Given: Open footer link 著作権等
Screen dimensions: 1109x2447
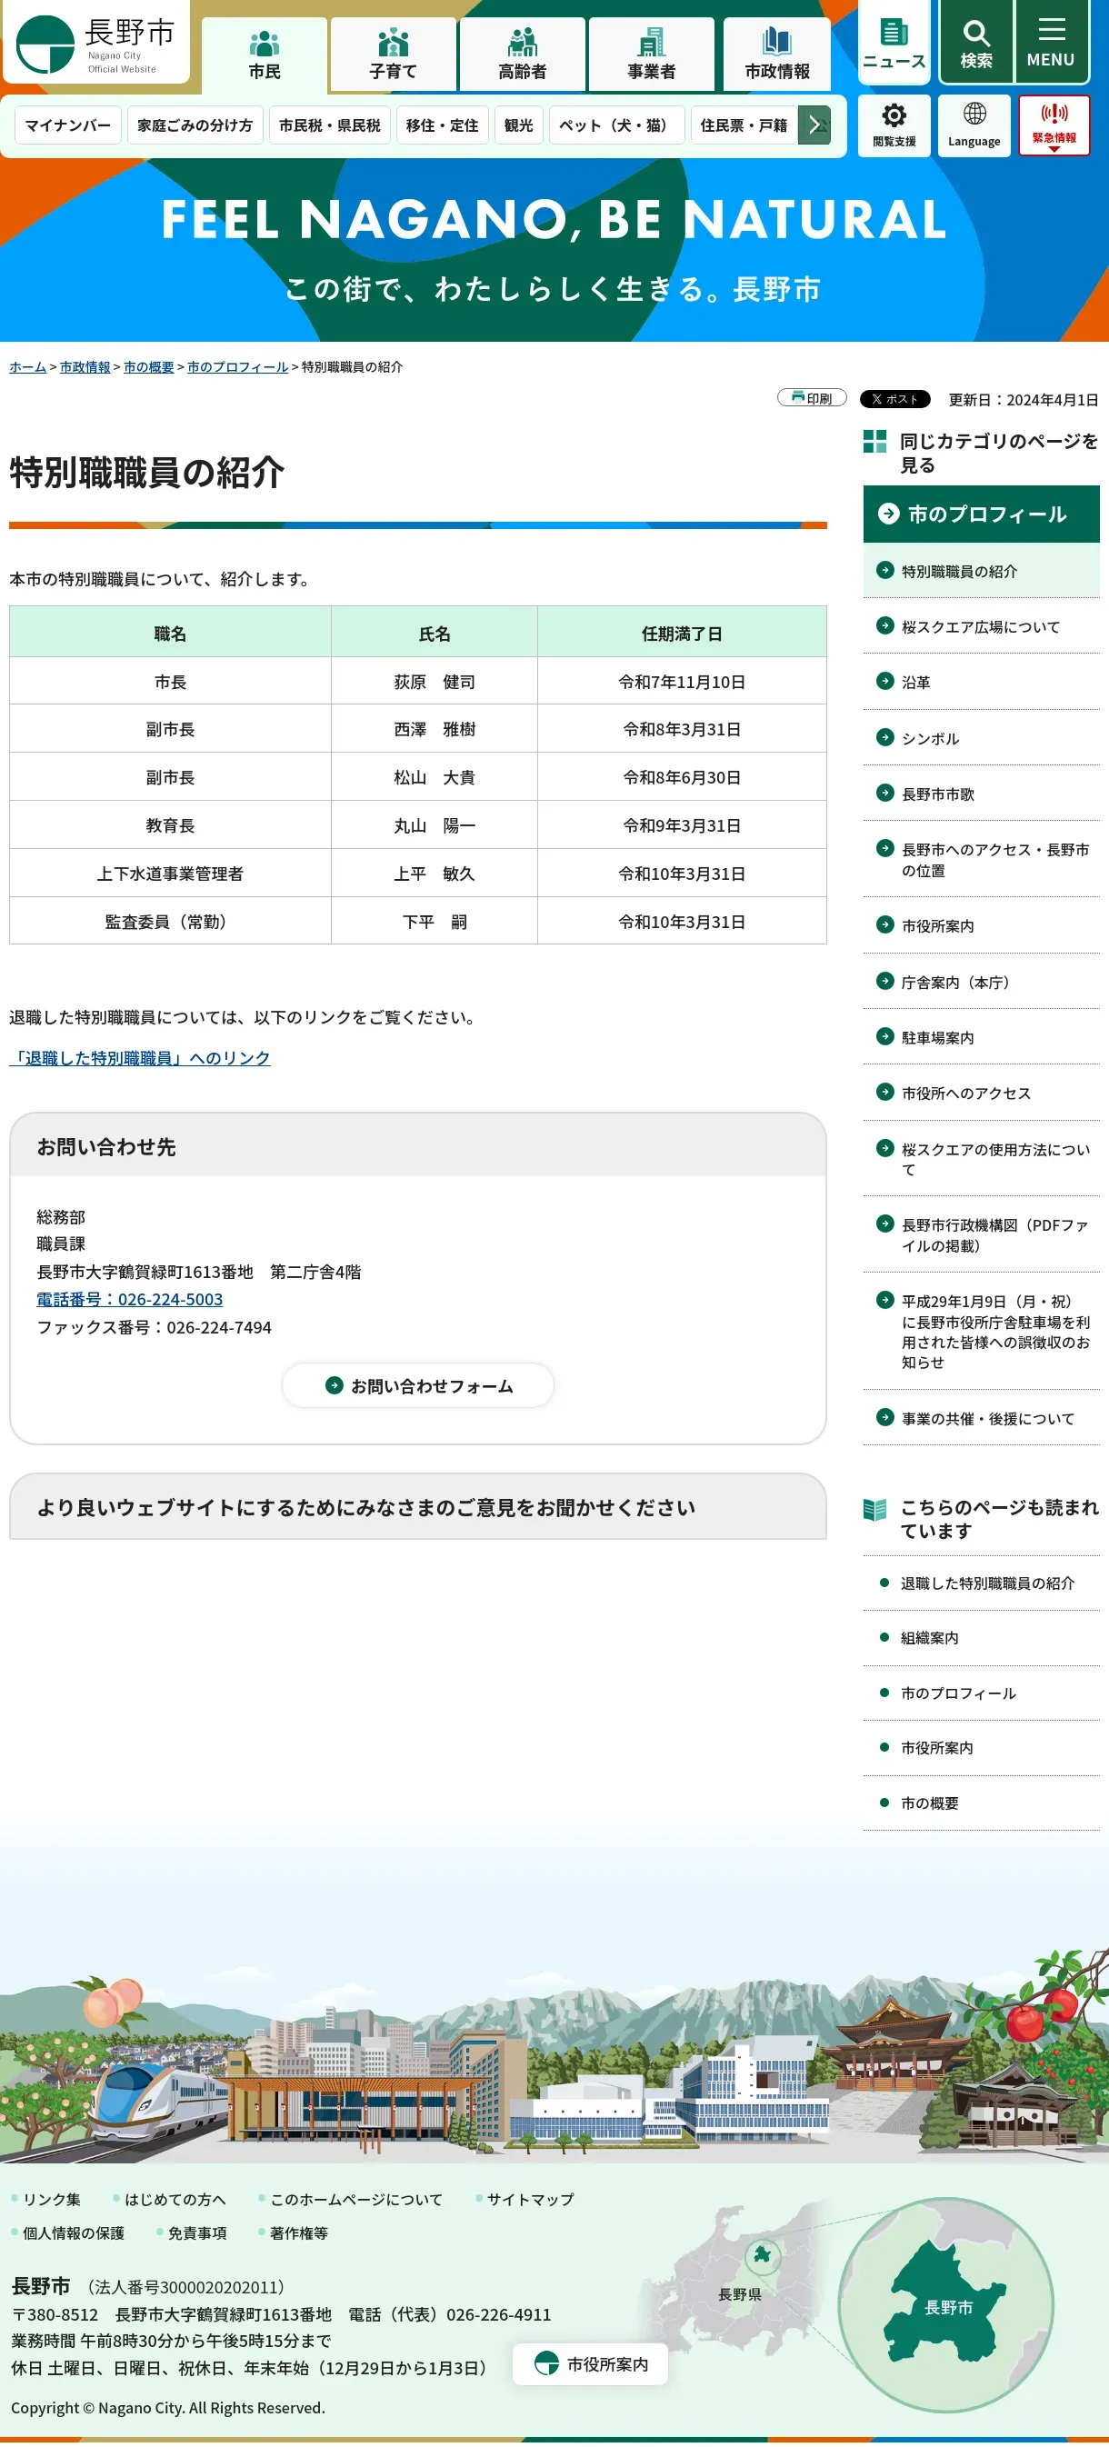Looking at the screenshot, I should 298,2232.
